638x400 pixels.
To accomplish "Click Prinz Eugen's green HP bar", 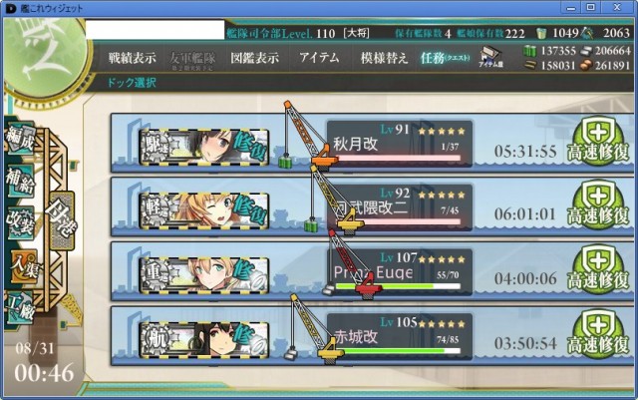I will [x=397, y=286].
